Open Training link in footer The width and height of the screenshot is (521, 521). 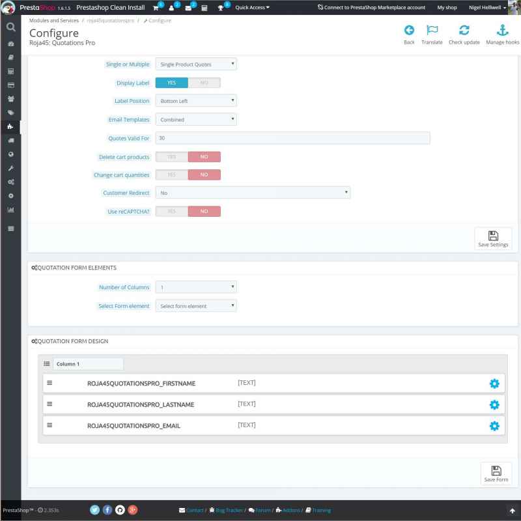[x=318, y=510]
